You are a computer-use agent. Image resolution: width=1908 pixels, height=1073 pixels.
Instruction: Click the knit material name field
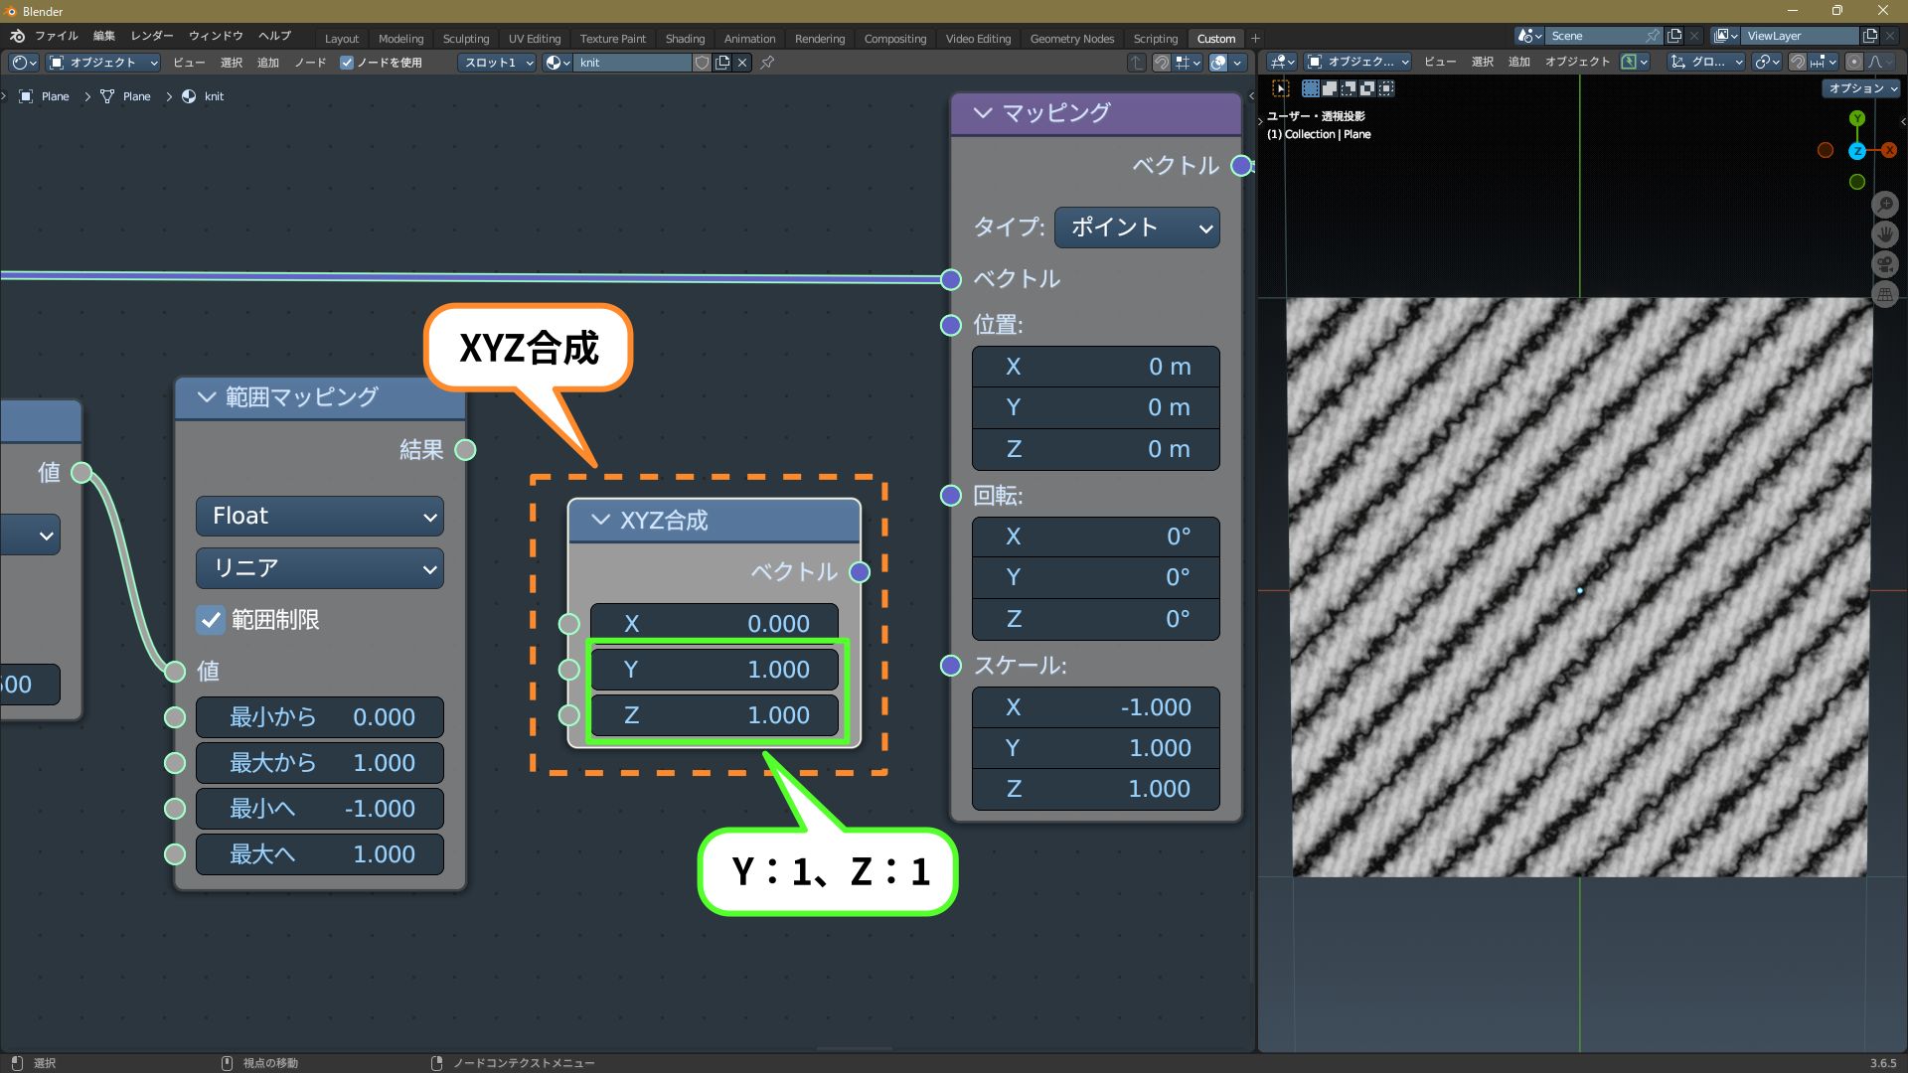point(631,63)
